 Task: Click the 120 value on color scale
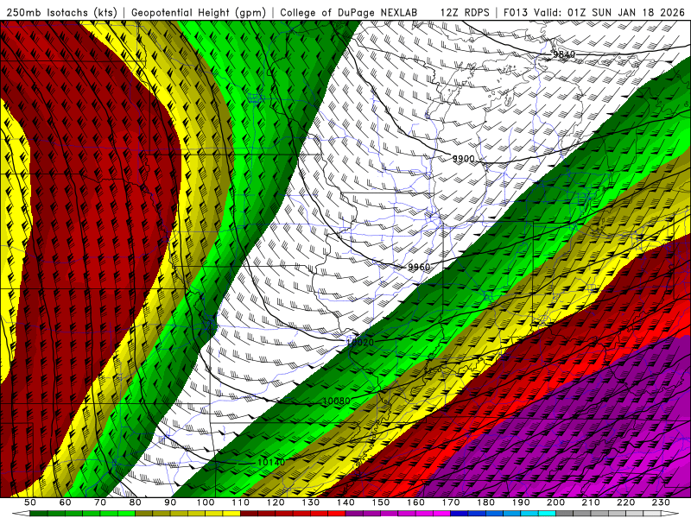(x=276, y=502)
